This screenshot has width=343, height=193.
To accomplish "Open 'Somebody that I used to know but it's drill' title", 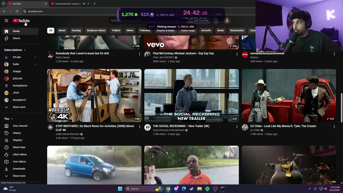I will click(x=82, y=53).
